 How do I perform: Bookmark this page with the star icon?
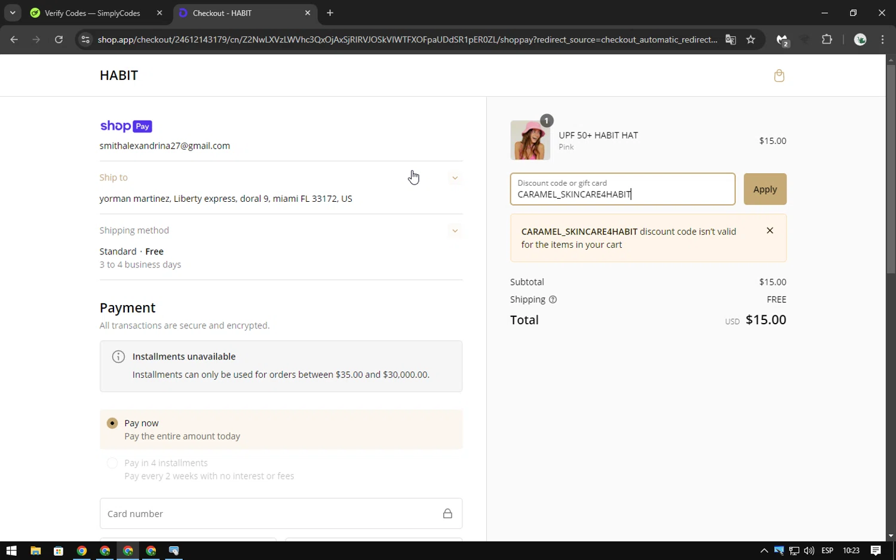point(751,39)
